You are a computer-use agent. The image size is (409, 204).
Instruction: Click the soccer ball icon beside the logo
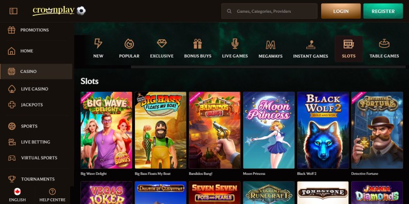tap(81, 11)
